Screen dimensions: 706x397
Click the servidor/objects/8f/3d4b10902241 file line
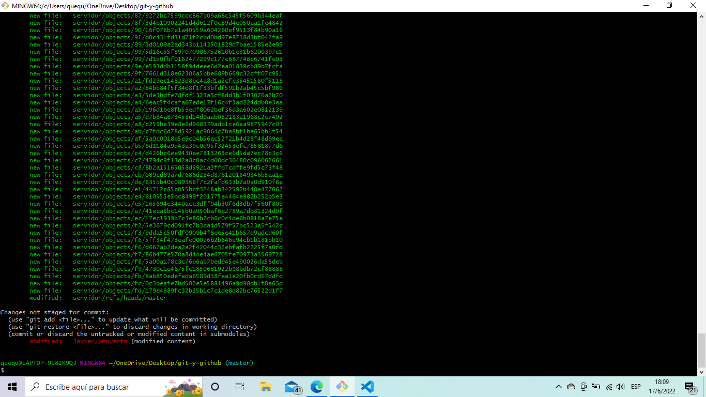point(156,23)
